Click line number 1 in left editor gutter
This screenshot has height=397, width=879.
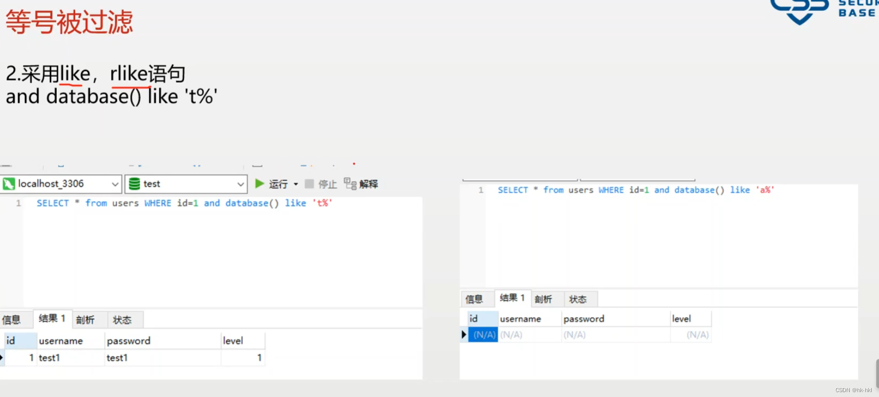click(x=19, y=203)
